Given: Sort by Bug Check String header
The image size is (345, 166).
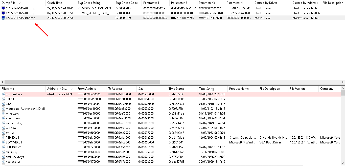Looking at the screenshot, I should (95, 3).
